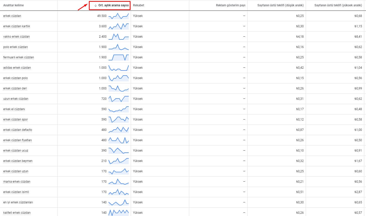366x216 pixels.
Task: Click the 'polo erkek cüzdan' keyword link
Action: click(x=15, y=47)
